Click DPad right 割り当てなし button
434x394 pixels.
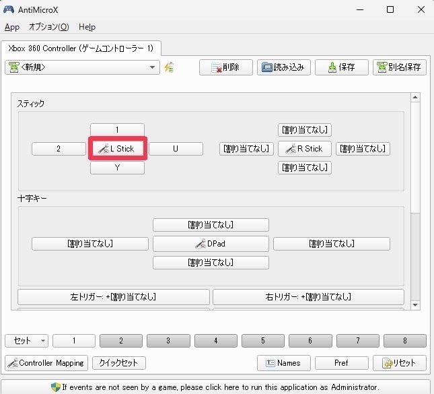pos(332,244)
